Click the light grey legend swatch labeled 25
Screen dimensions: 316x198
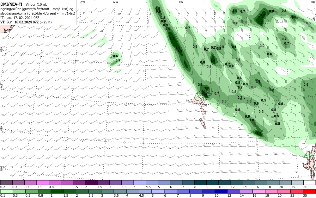[x=298, y=183]
